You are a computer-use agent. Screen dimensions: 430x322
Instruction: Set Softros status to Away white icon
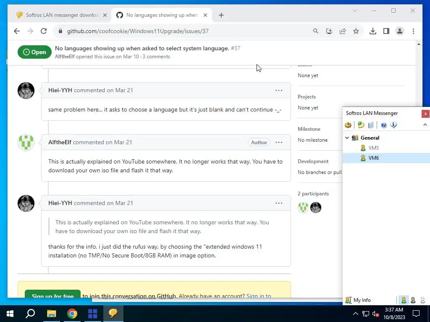point(422,300)
